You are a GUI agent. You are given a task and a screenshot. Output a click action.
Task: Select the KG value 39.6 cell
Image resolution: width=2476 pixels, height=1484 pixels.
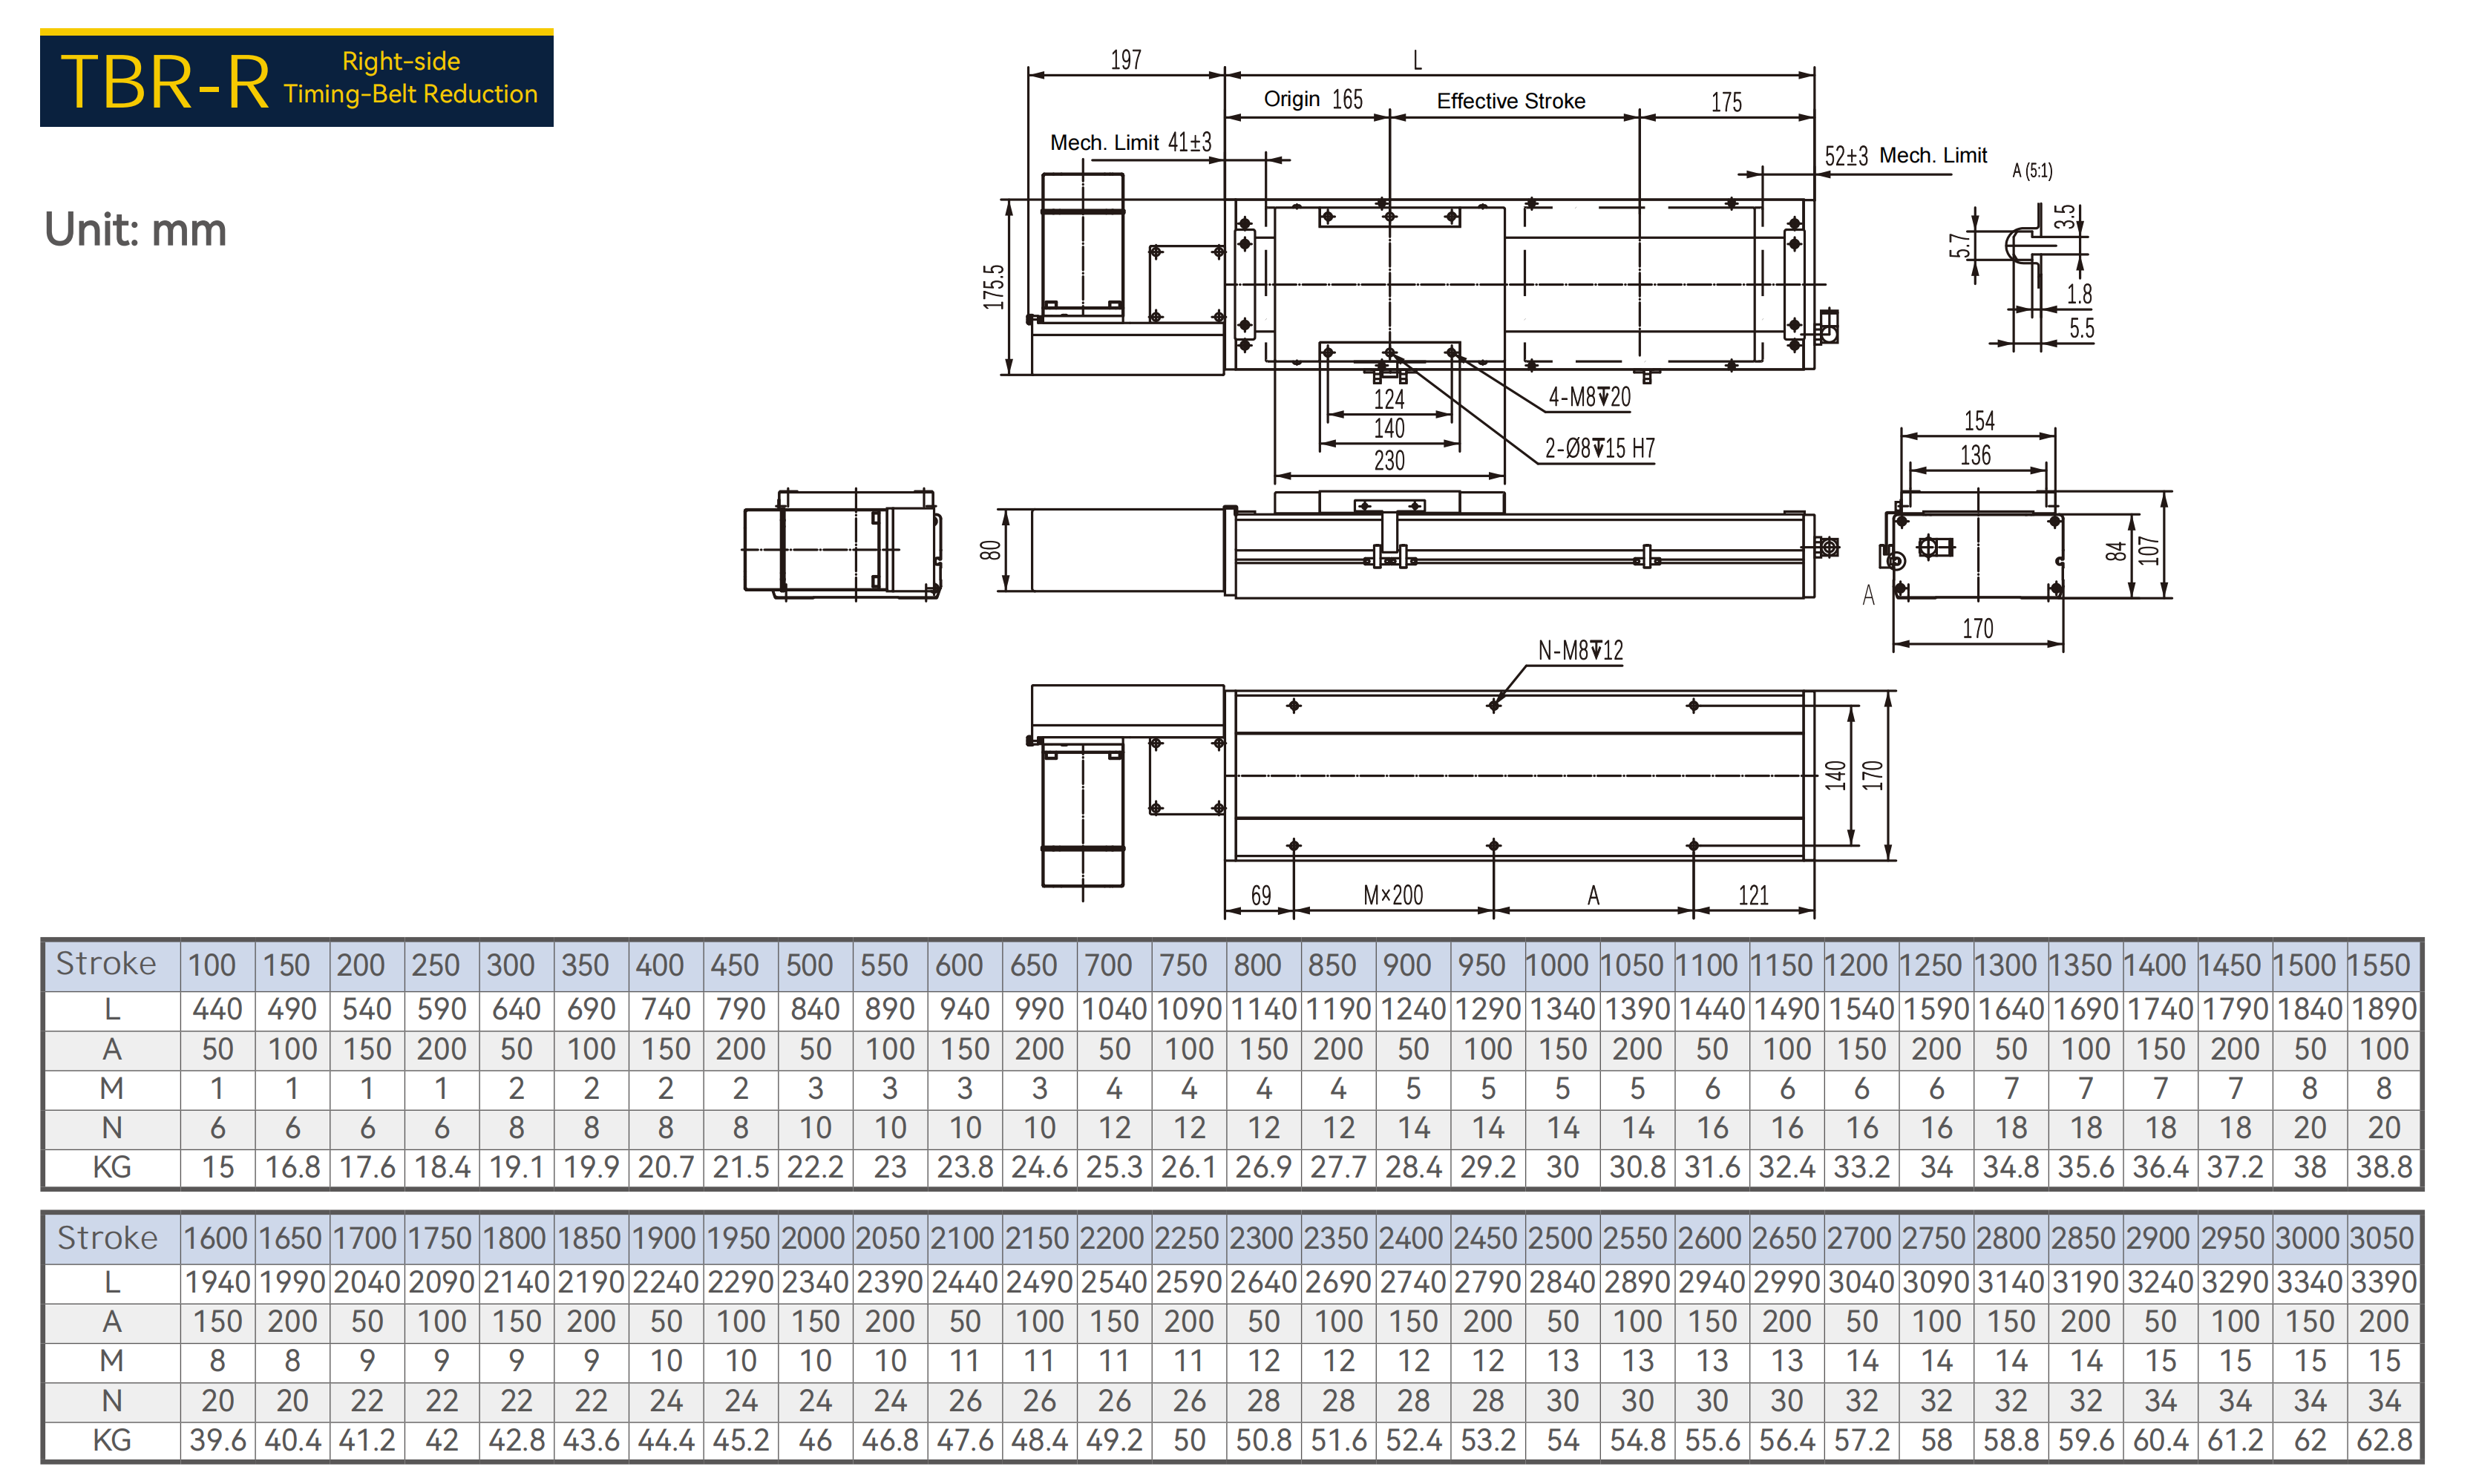(217, 1441)
